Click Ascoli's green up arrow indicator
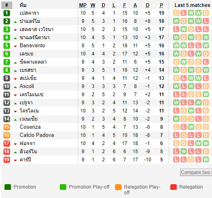212x198 pixels. (x=15, y=87)
